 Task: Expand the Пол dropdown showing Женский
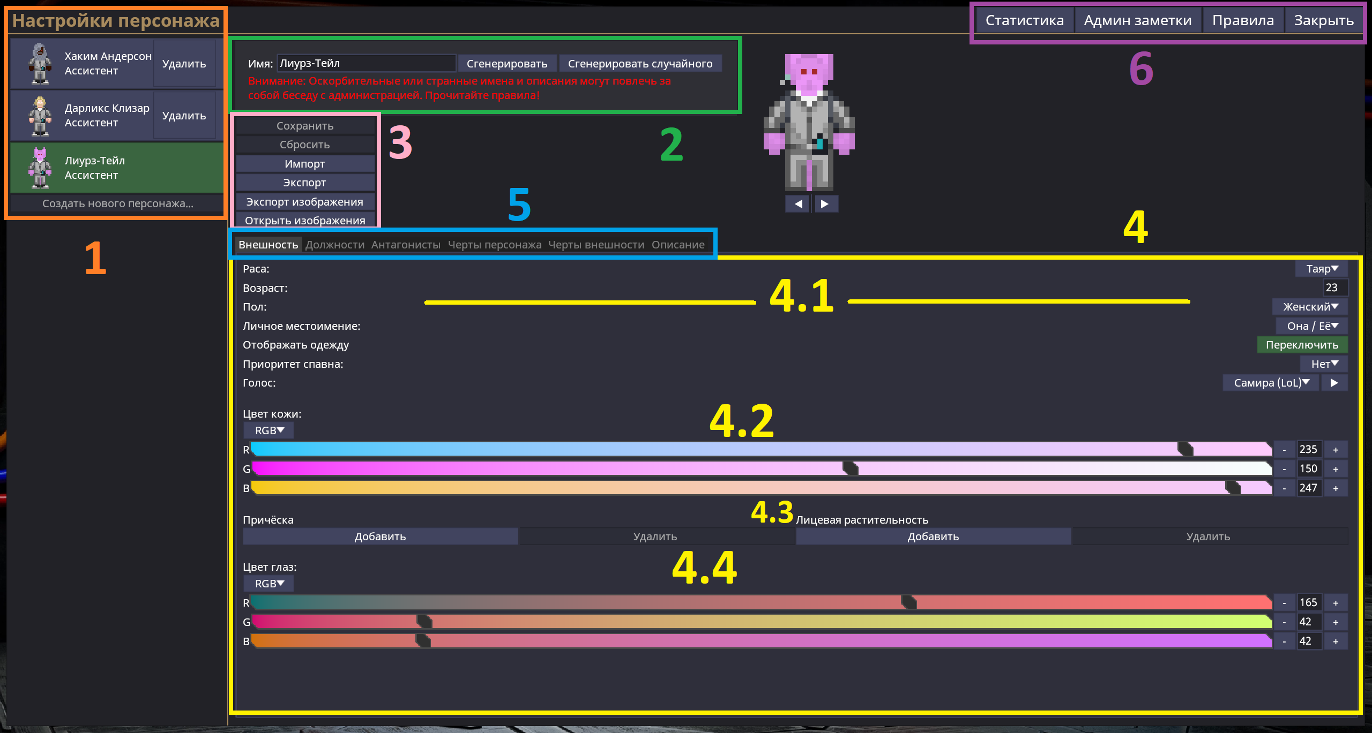[x=1310, y=307]
